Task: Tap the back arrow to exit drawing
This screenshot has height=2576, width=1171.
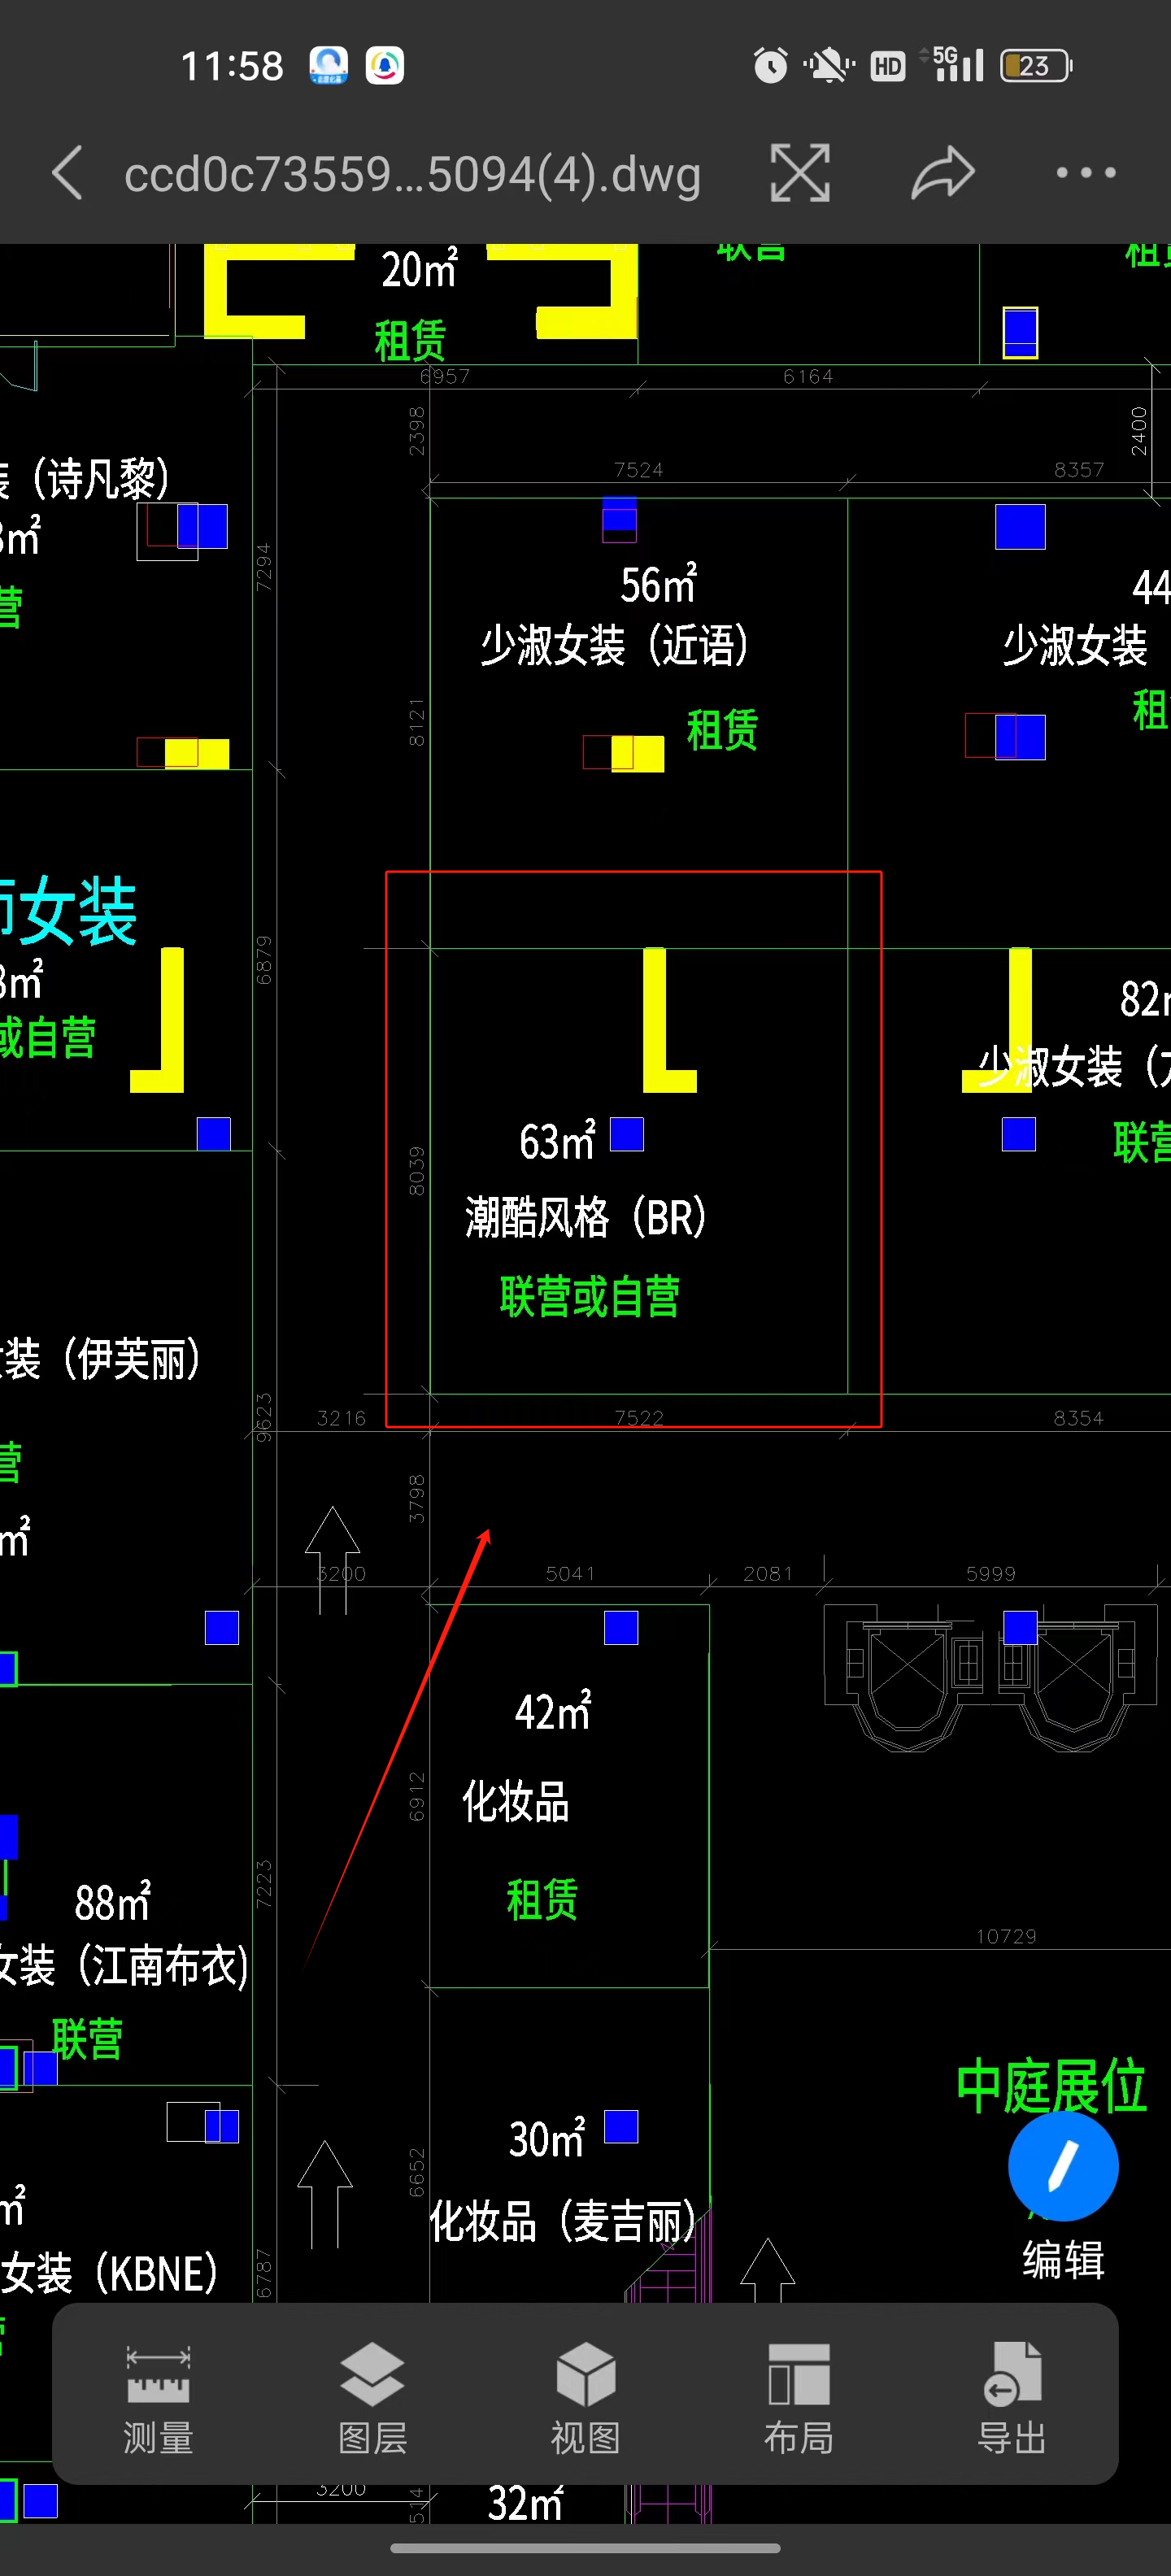Action: 68,173
